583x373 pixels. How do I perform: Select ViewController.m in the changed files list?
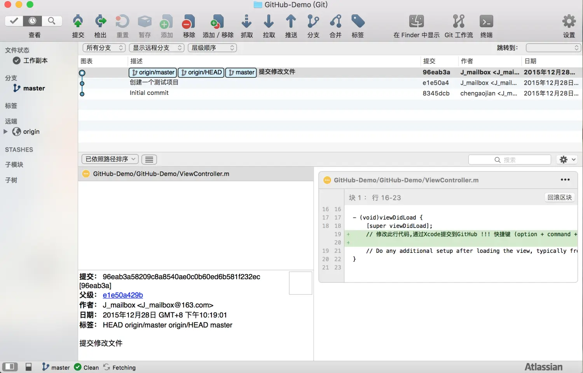(196, 174)
